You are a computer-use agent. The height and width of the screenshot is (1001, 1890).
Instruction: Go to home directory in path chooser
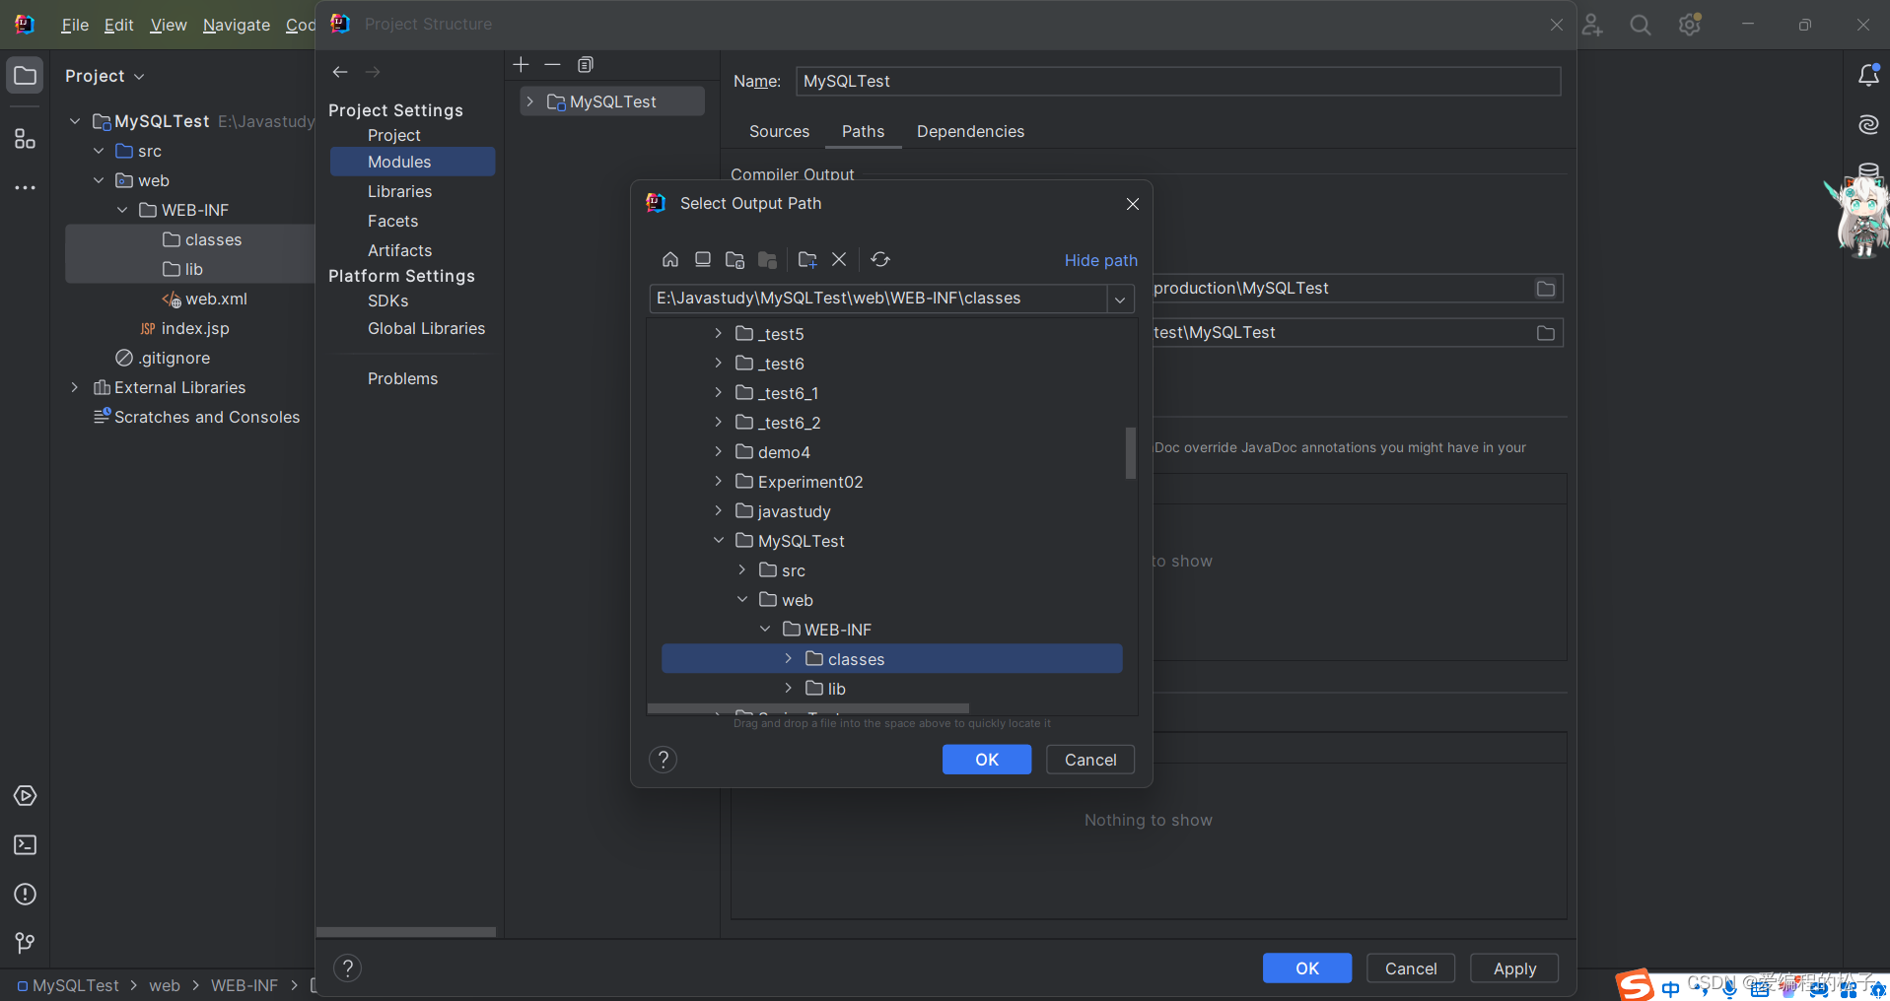tap(670, 259)
